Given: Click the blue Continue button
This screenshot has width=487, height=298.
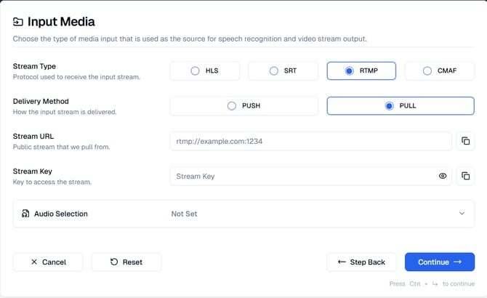Looking at the screenshot, I should (440, 262).
